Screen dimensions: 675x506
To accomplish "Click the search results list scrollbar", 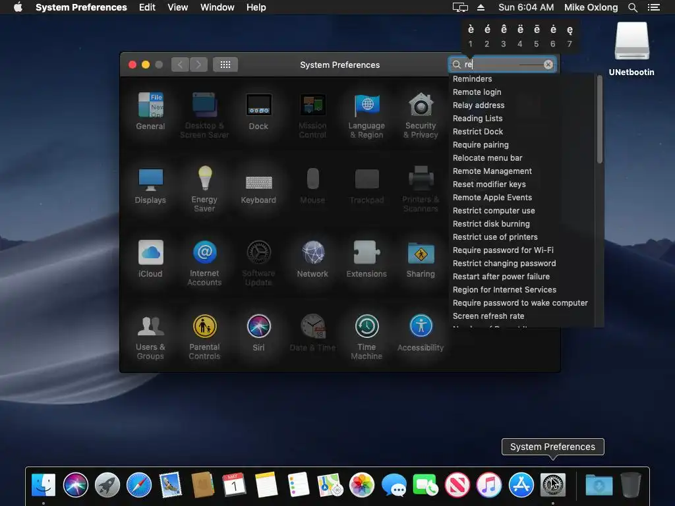I will (x=599, y=120).
